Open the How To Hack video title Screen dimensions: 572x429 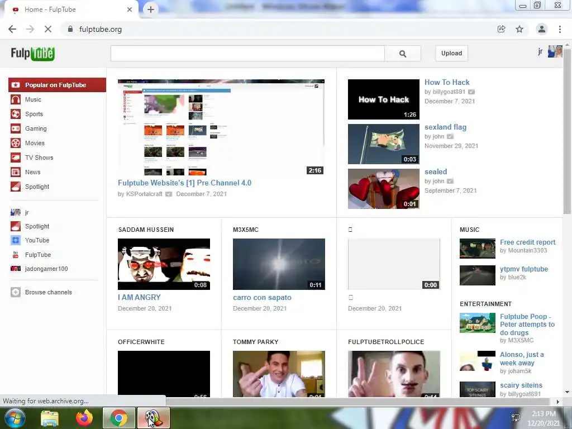[447, 83]
